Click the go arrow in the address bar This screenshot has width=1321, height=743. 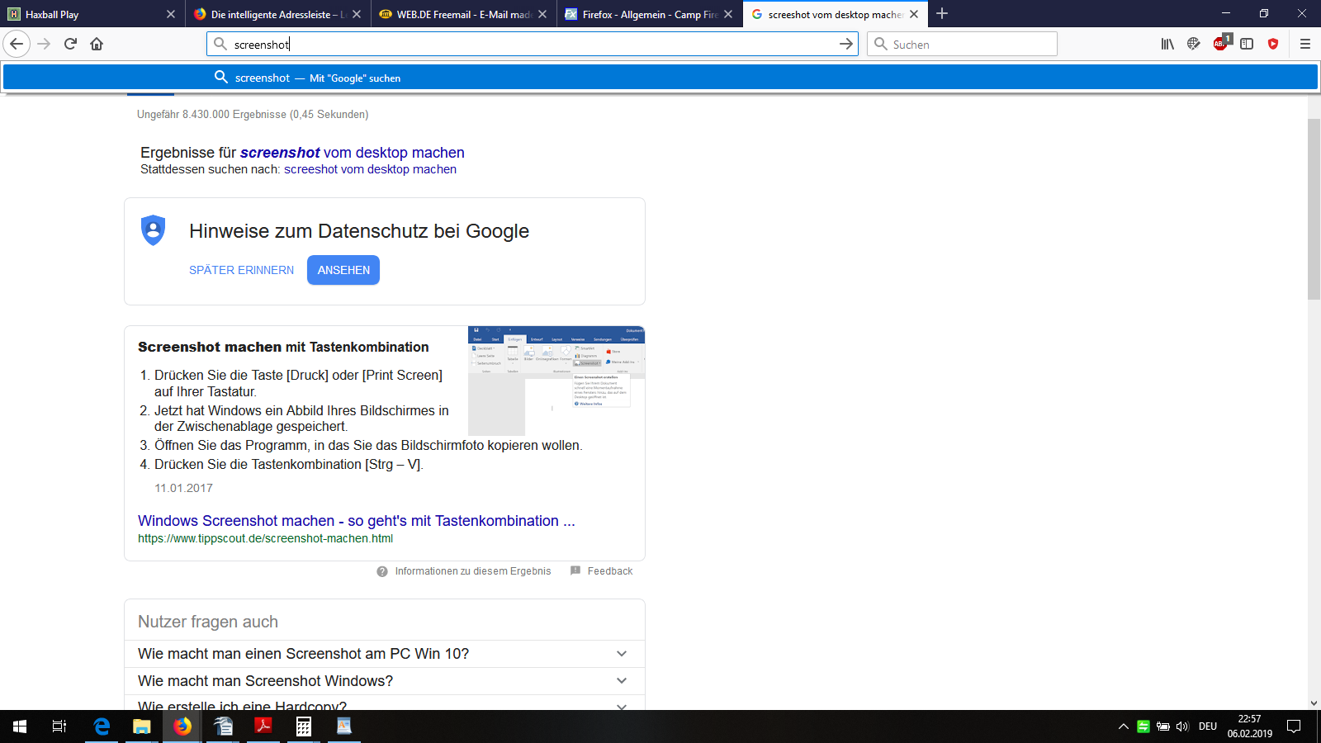(846, 44)
